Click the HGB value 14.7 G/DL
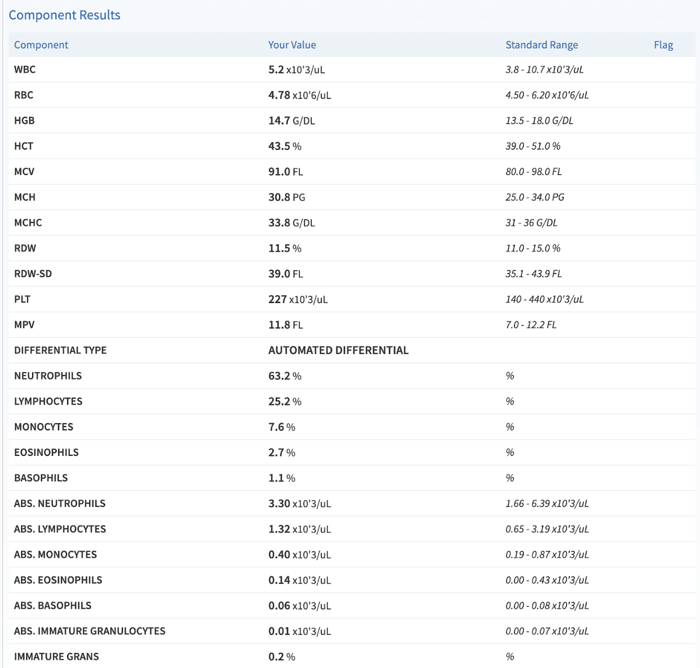 (291, 121)
